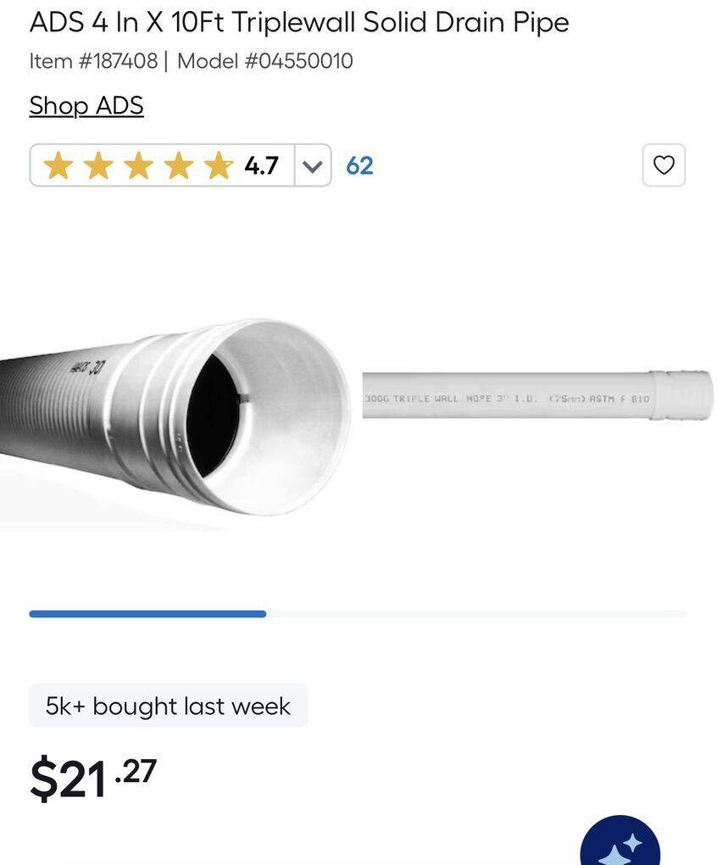Screen dimensions: 717x865
Task: Open the 62 reviews link
Action: pyautogui.click(x=359, y=165)
